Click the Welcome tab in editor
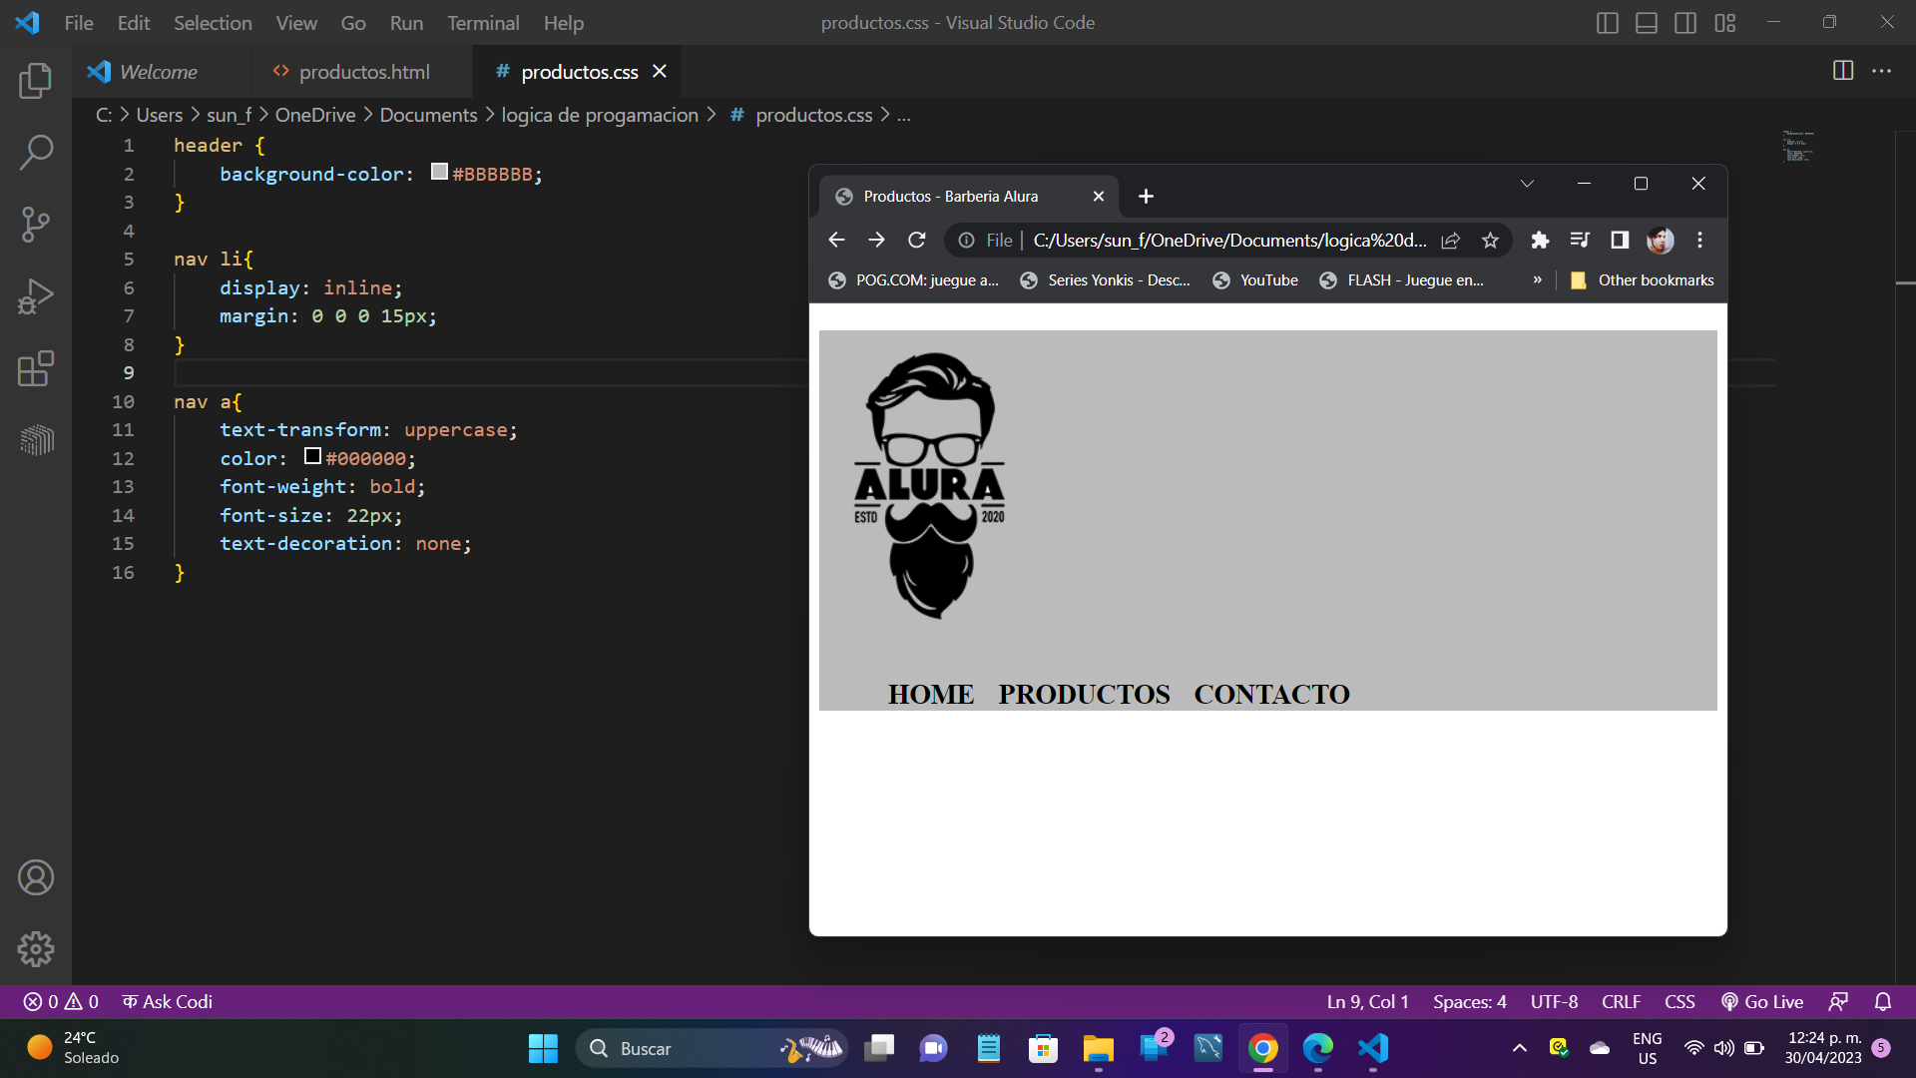The image size is (1916, 1078). [x=158, y=71]
